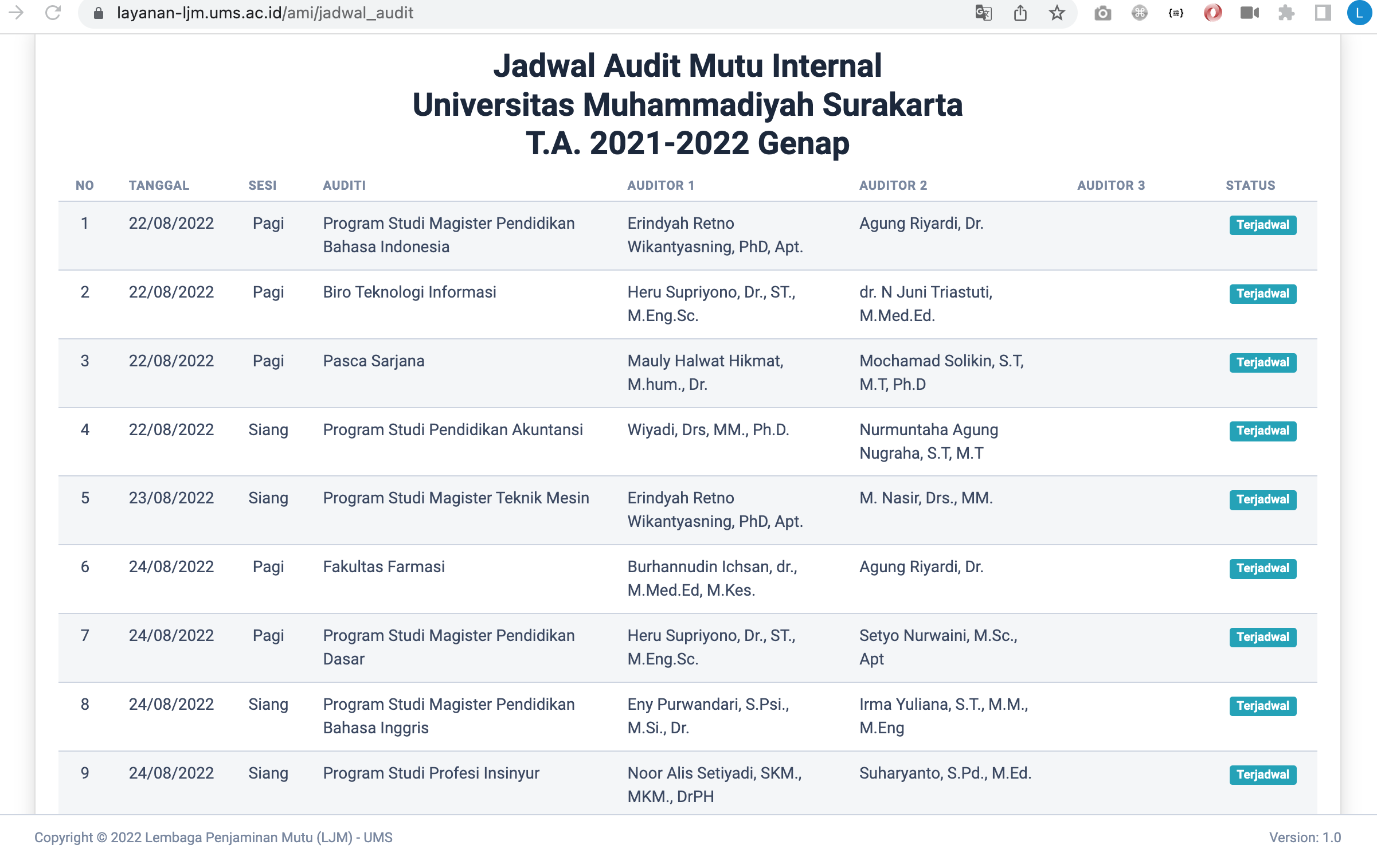Click Terjadwal badge for Fakultas Farmasi row
1377x860 pixels.
pos(1262,568)
